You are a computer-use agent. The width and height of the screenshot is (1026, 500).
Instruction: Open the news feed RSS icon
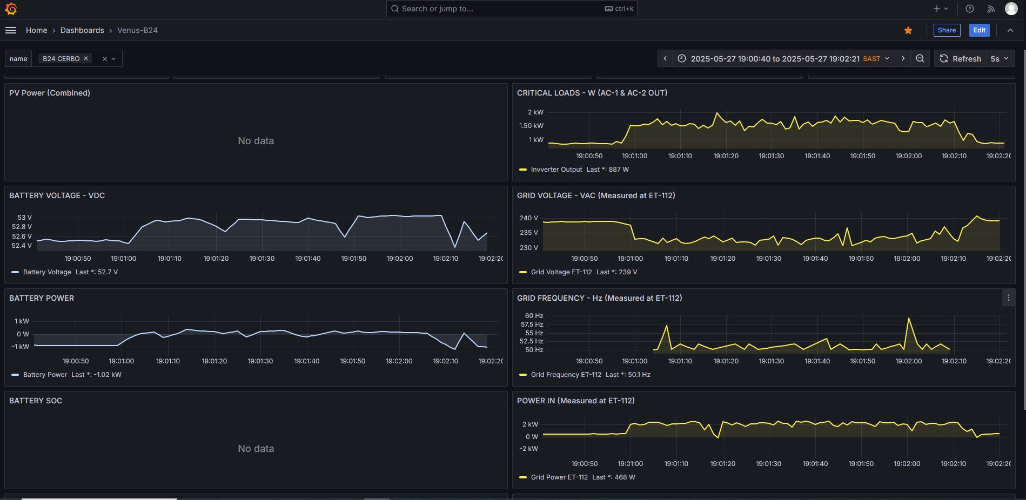[991, 9]
